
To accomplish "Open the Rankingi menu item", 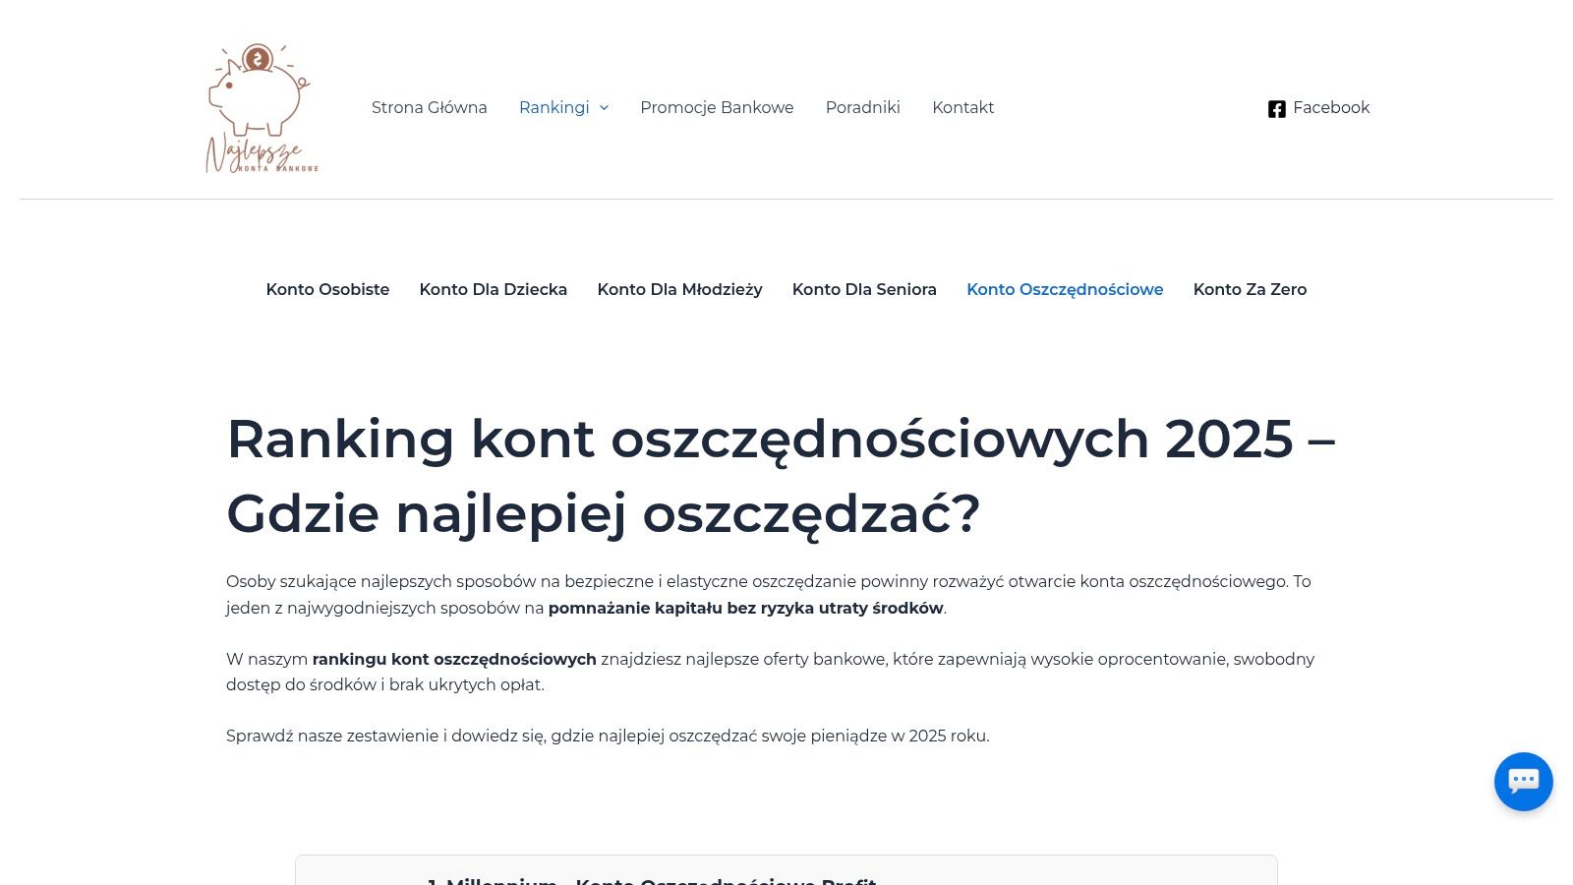I will [554, 107].
